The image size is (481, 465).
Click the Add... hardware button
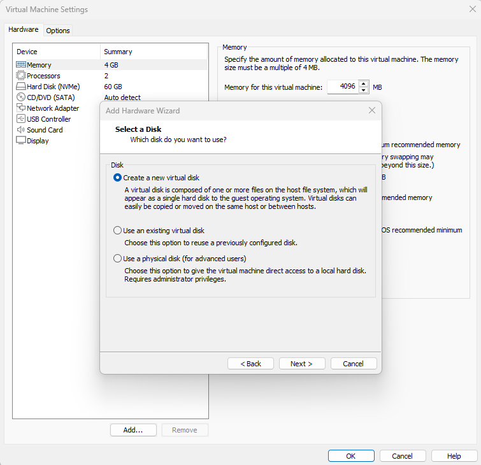pos(133,430)
